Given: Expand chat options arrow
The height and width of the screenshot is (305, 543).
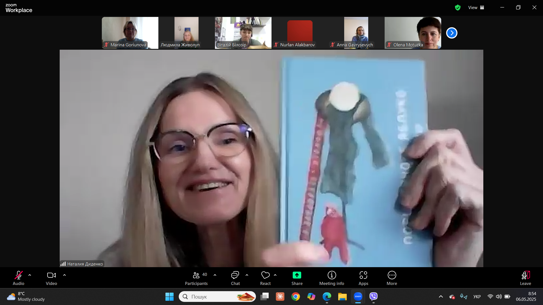Looking at the screenshot, I should coord(247,275).
